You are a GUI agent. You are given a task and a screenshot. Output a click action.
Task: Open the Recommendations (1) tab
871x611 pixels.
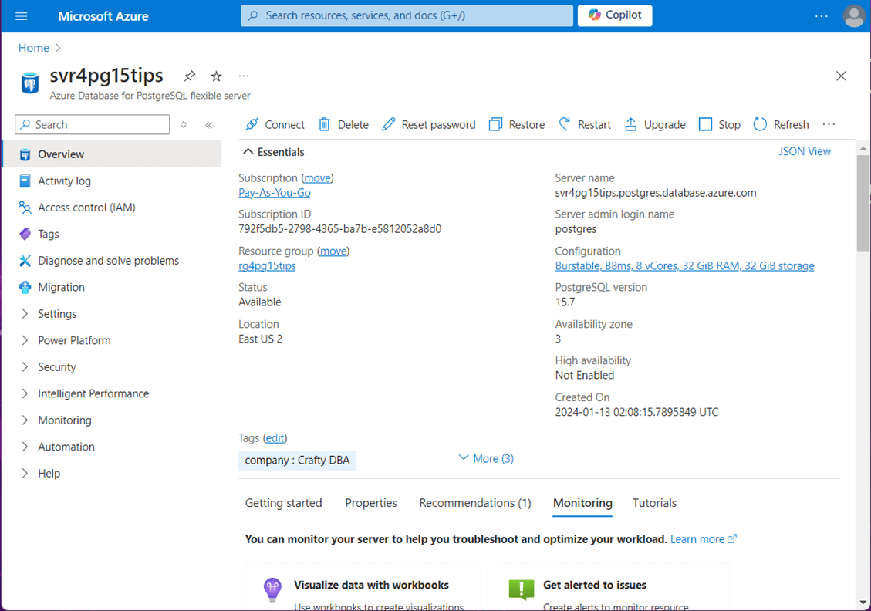475,503
